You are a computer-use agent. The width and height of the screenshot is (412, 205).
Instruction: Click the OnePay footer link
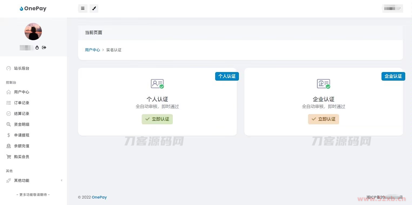pyautogui.click(x=99, y=197)
